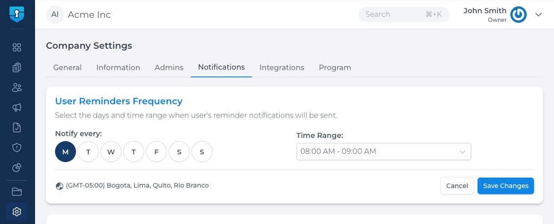Open the shield alert icon in sidebar
Image resolution: width=554 pixels, height=224 pixels.
pyautogui.click(x=17, y=148)
